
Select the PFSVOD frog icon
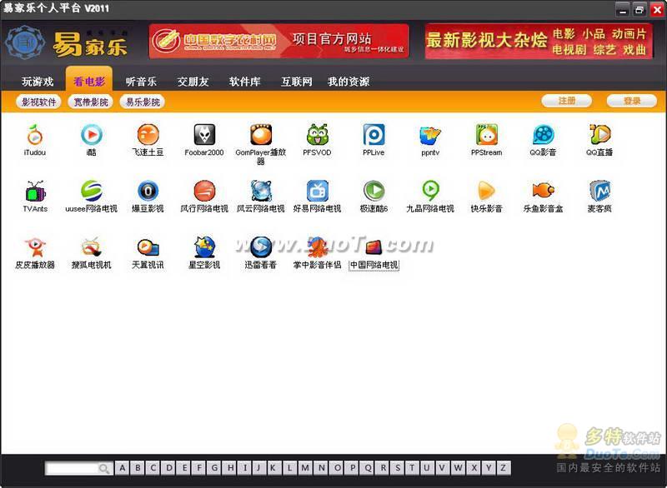pyautogui.click(x=318, y=135)
